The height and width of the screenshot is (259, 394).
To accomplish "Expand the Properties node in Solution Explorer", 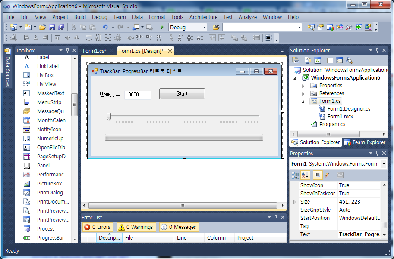I will tap(303, 86).
